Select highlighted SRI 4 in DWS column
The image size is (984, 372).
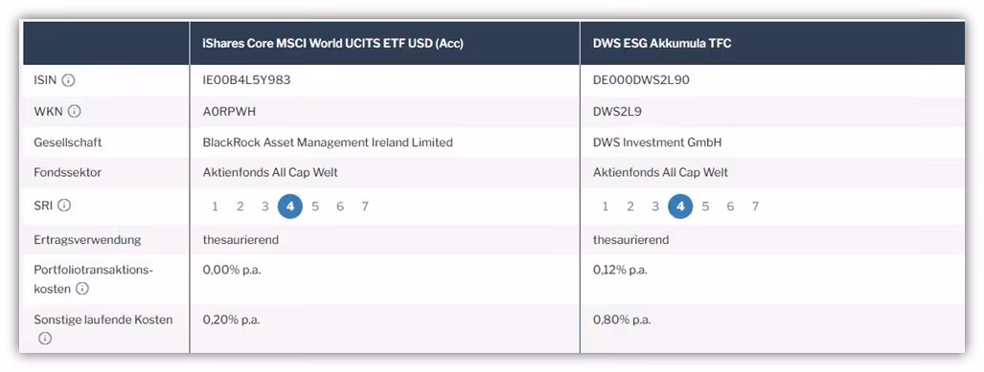coord(680,207)
